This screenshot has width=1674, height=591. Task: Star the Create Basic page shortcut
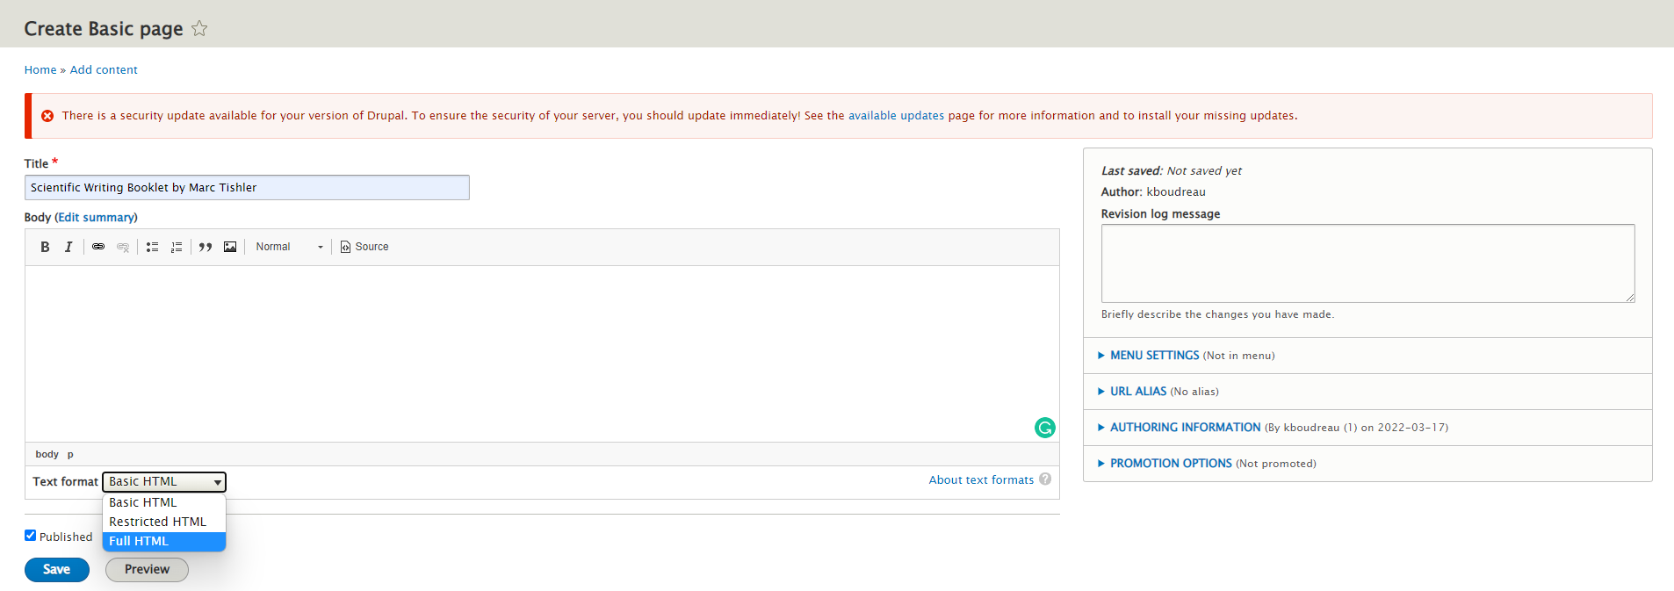point(199,28)
